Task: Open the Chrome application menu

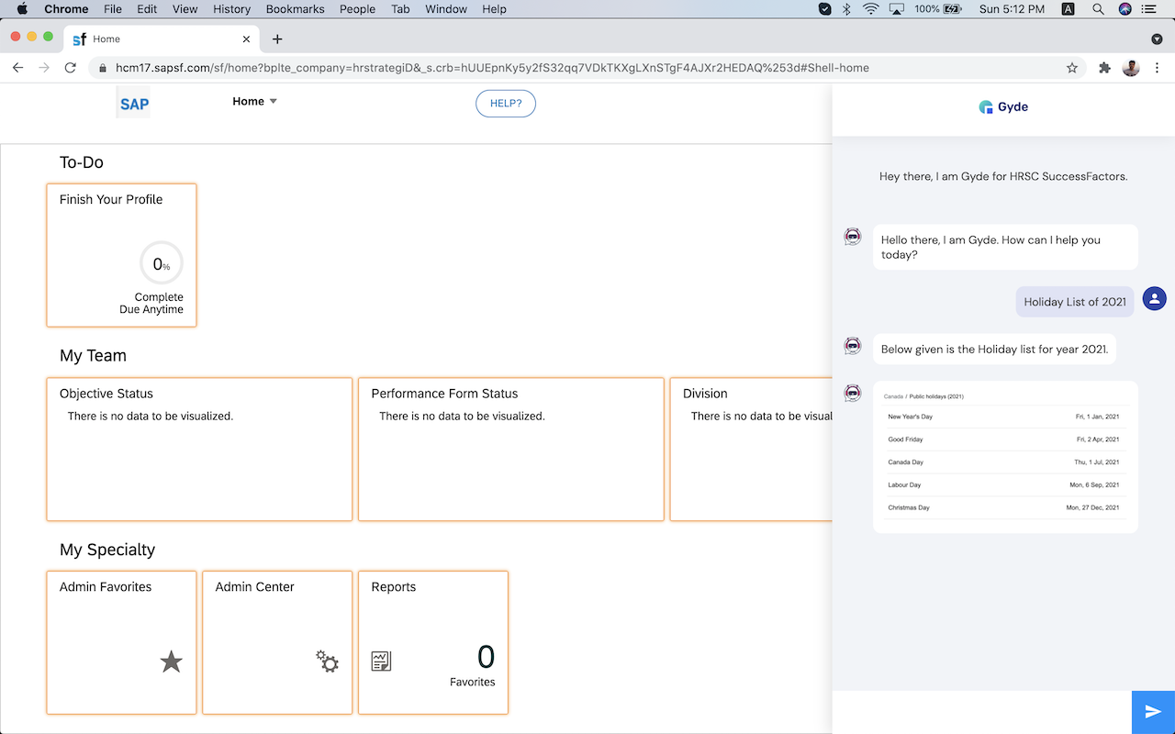Action: point(66,9)
